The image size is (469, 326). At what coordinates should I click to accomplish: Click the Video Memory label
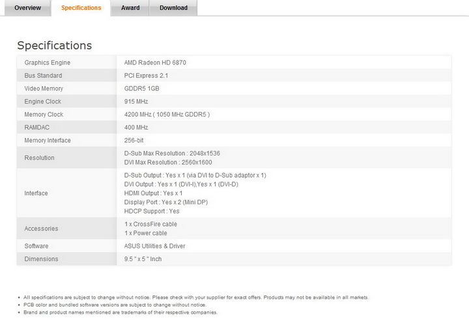(x=44, y=88)
